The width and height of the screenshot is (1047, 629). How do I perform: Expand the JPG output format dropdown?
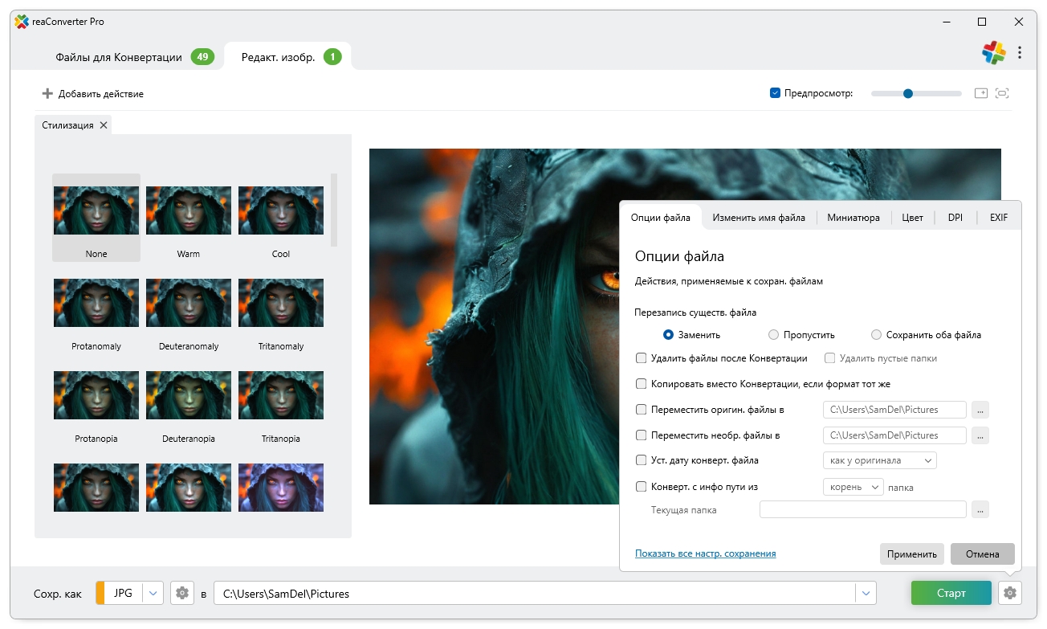[x=153, y=594]
